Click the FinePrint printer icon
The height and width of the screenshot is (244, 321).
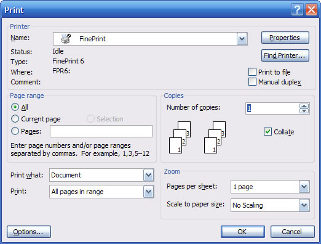(66, 38)
